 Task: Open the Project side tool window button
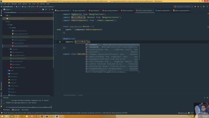click(x=1, y=13)
